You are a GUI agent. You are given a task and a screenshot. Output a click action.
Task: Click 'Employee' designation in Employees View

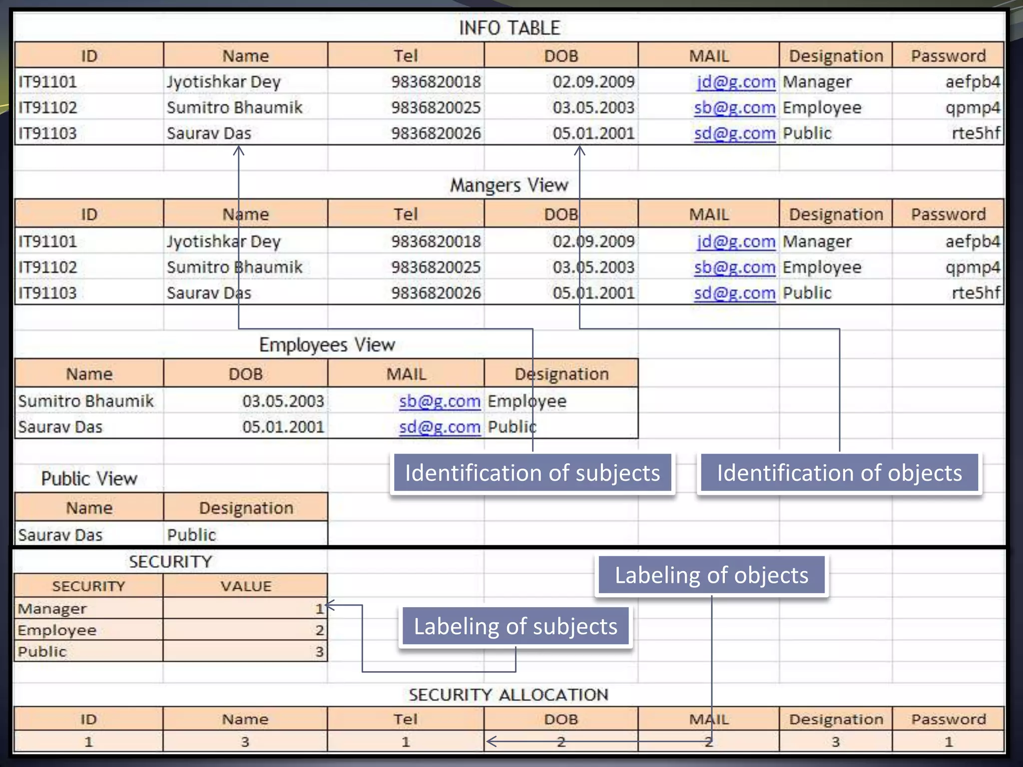click(527, 401)
